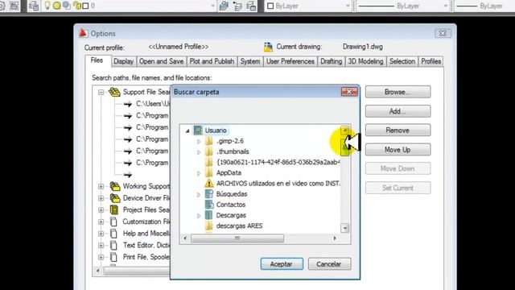Expand the Help and Miscellaneous node

101,234
